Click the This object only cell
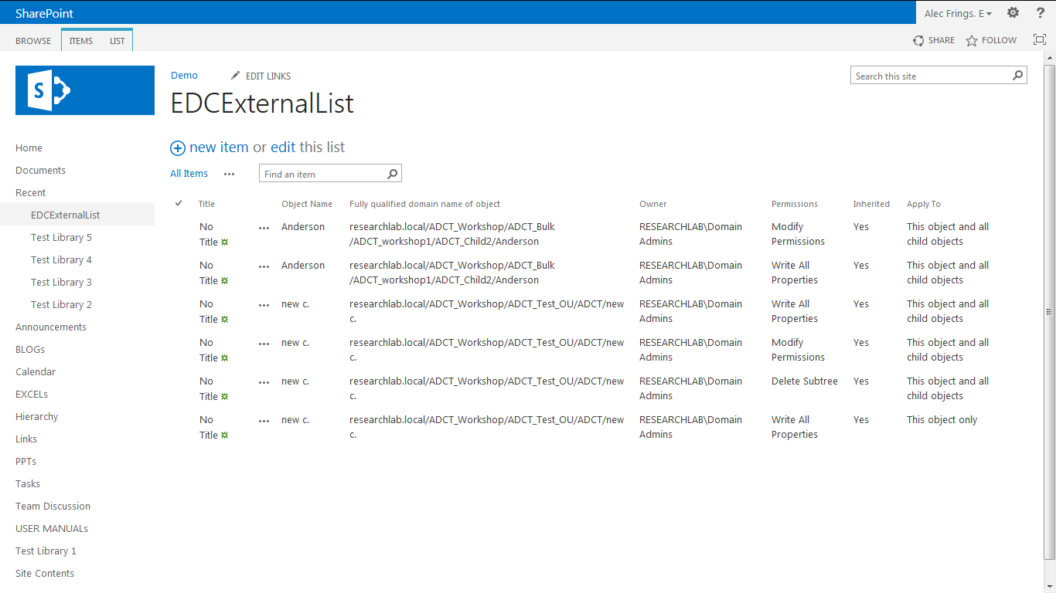This screenshot has height=593, width=1056. point(942,419)
